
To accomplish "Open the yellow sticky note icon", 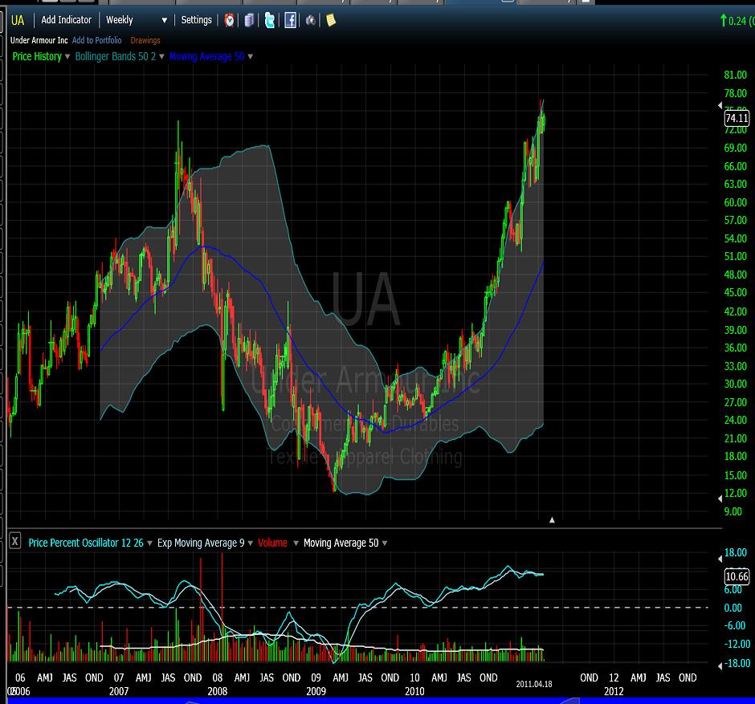I will [330, 20].
